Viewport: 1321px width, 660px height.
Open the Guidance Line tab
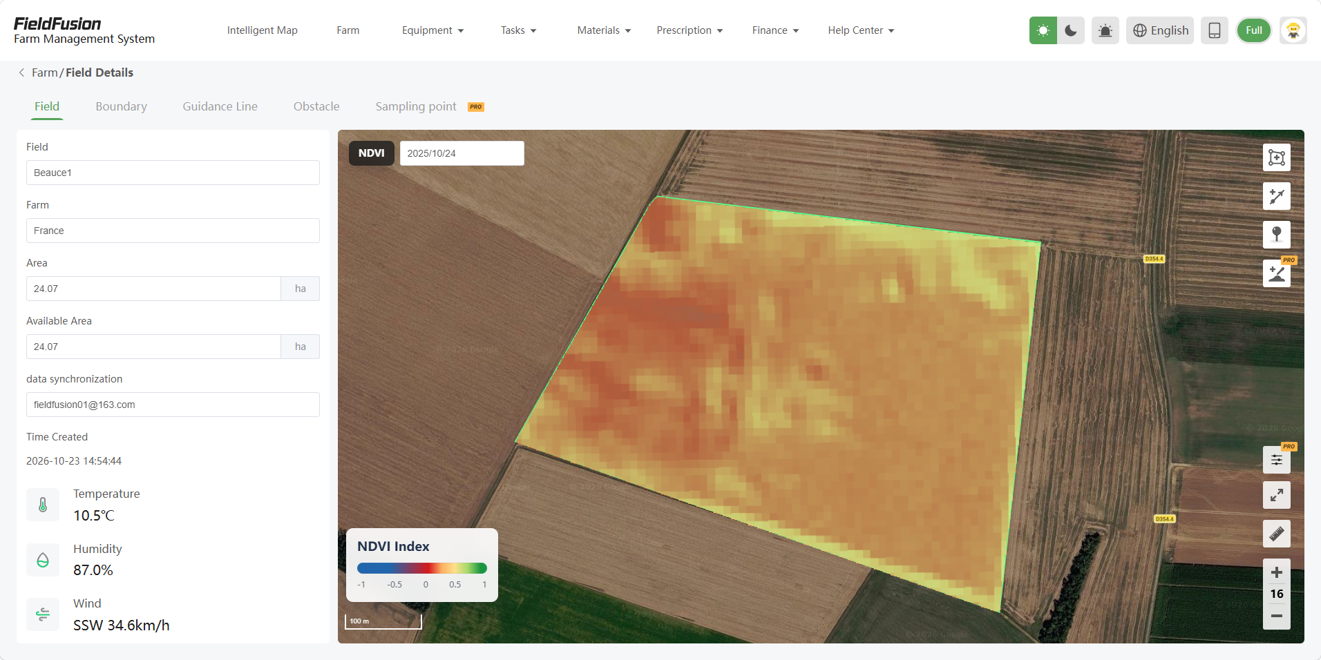[x=220, y=106]
